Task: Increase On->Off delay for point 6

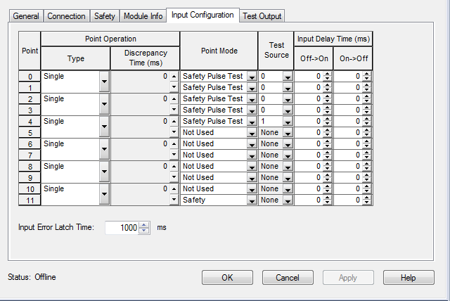Action: tap(366, 141)
